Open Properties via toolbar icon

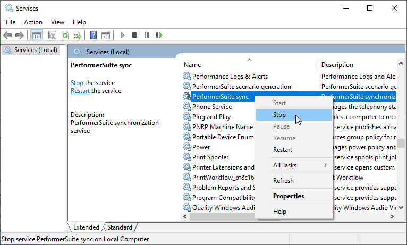click(x=52, y=36)
